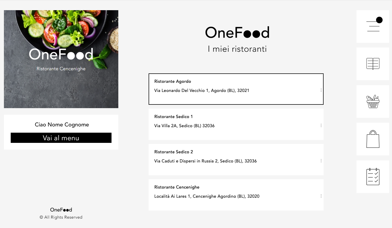Click the Via Leonardo Del Vecchio address
Viewport: 392px width, 228px height.
click(x=202, y=91)
